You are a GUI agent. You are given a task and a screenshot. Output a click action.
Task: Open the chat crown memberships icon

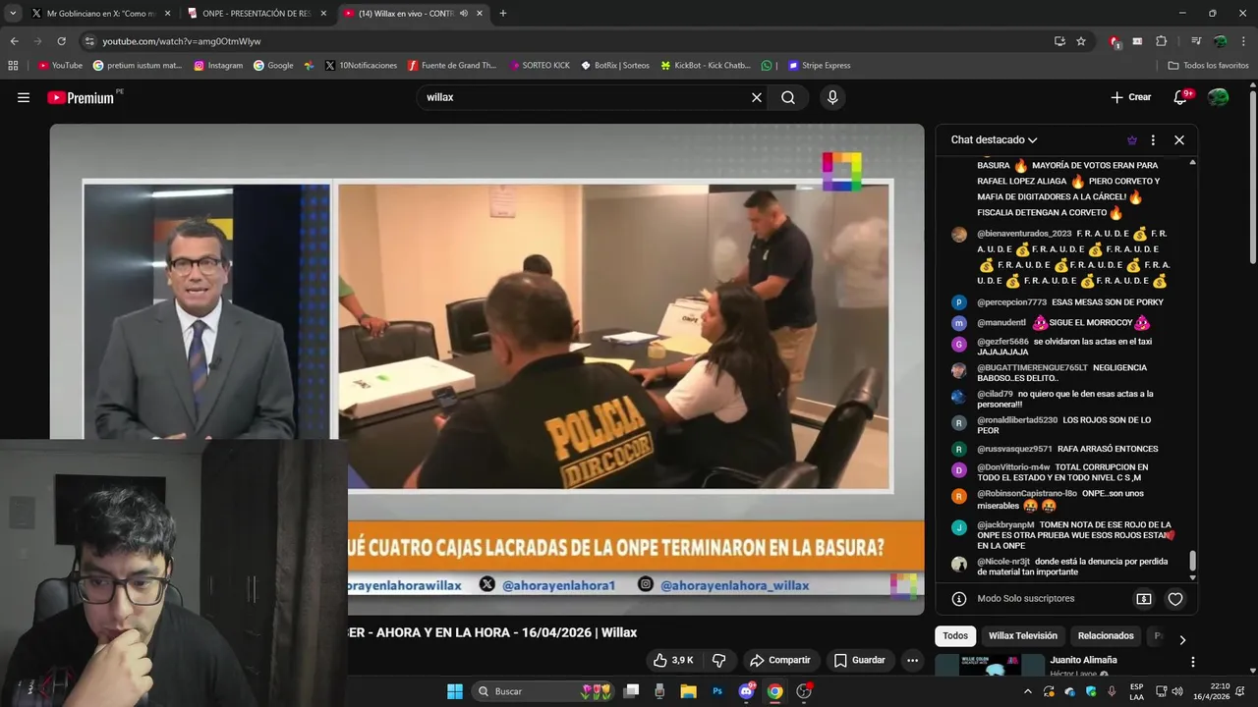[1131, 140]
